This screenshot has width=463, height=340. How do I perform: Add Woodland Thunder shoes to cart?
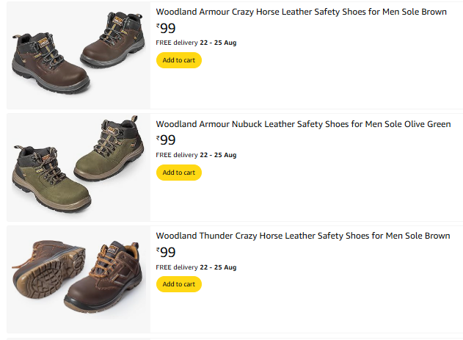[x=178, y=284]
